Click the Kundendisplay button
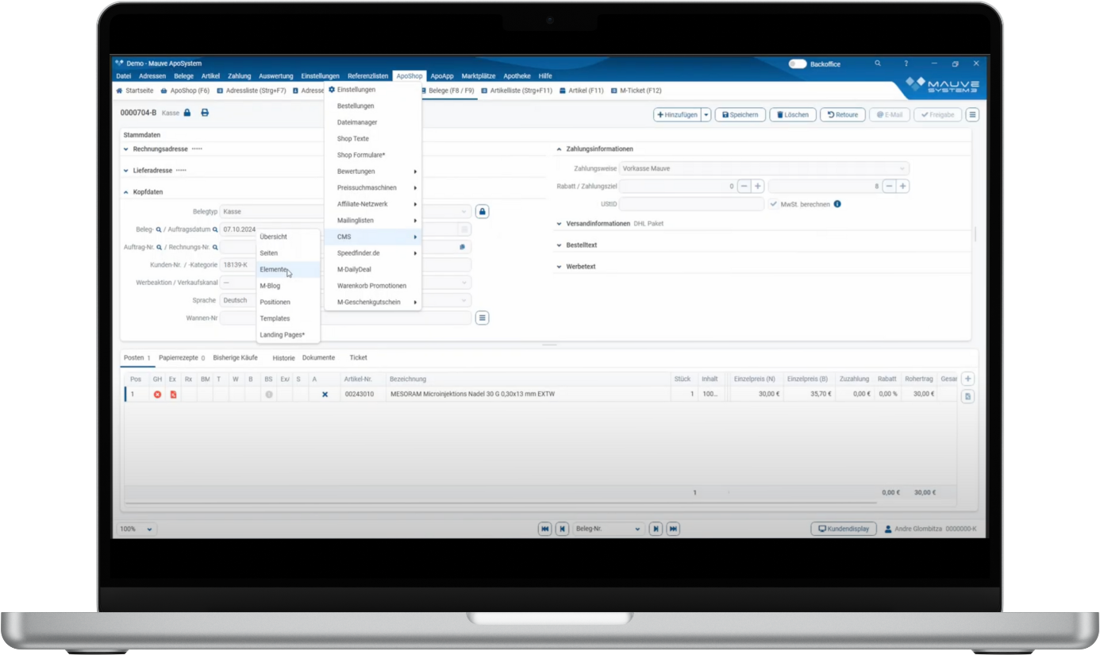 click(844, 529)
